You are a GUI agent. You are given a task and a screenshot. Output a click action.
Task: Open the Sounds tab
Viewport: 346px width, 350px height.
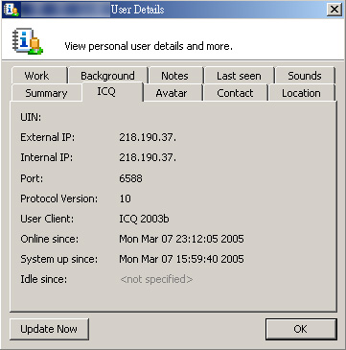click(305, 76)
